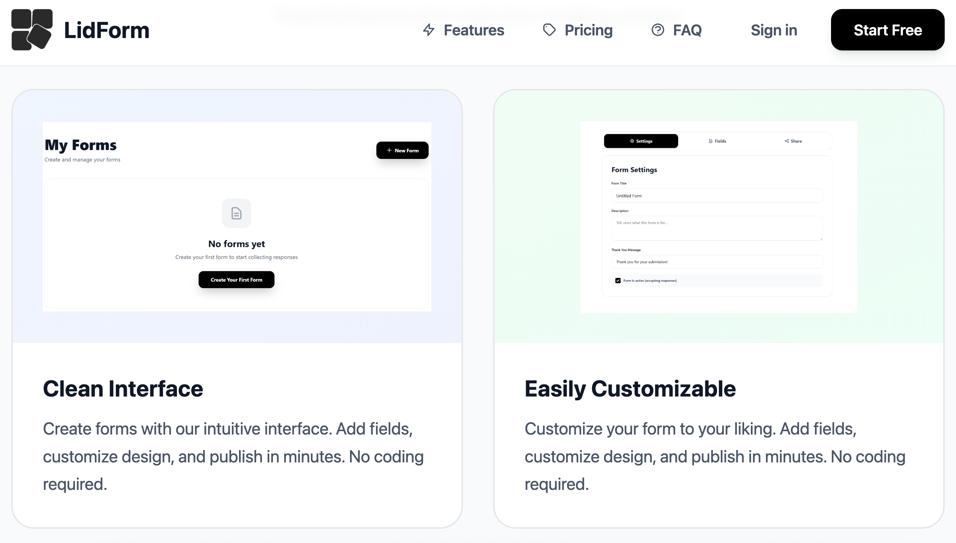Click the document icon above No forms yet
This screenshot has height=543, width=956.
[236, 213]
